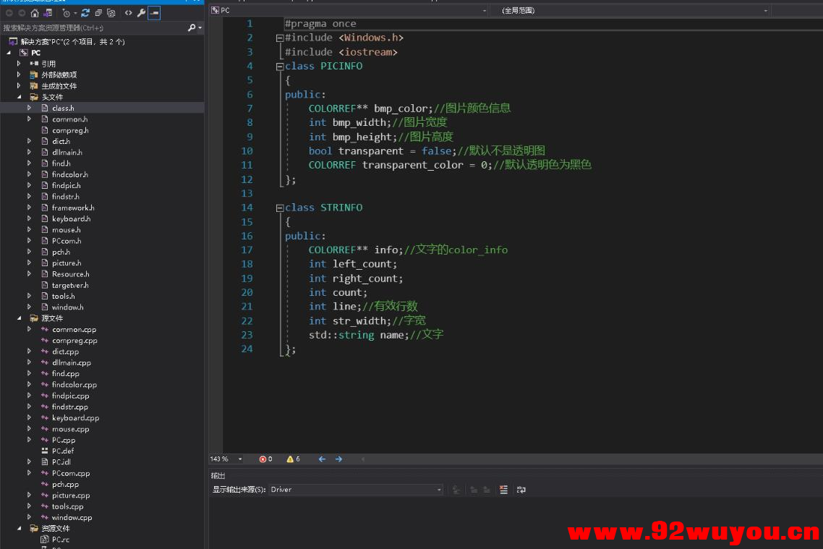
Task: Toggle the Preview Selected Items button
Action: point(154,12)
